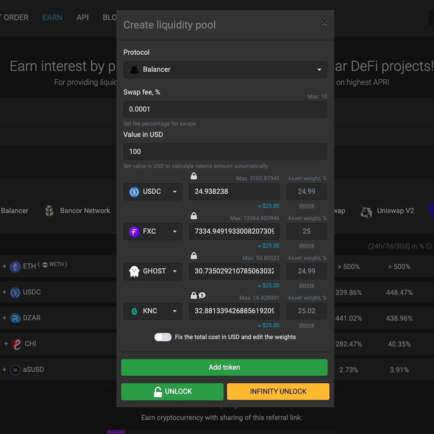This screenshot has height=434, width=434.
Task: Toggle the lock icon above FXC amount
Action: point(194,216)
